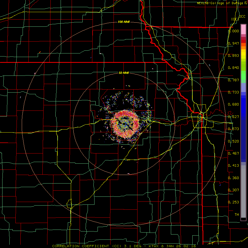This screenshot has height=248, width=248.
Task: Select the 0.413 scale value
Action: pos(233,166)
